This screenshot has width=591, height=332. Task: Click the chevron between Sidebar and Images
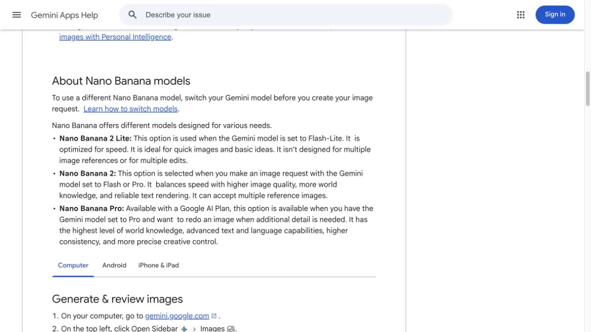(x=194, y=329)
